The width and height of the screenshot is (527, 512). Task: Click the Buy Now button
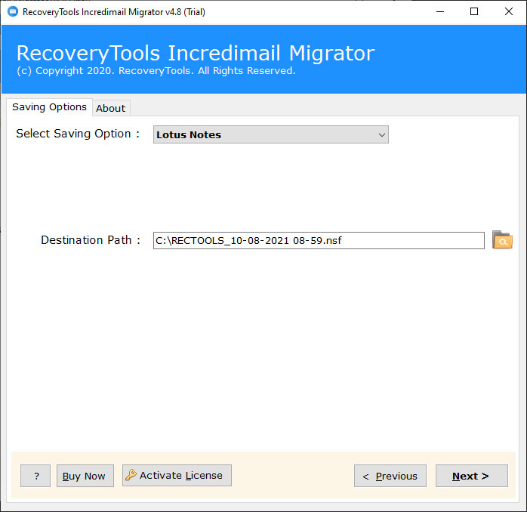pos(85,476)
